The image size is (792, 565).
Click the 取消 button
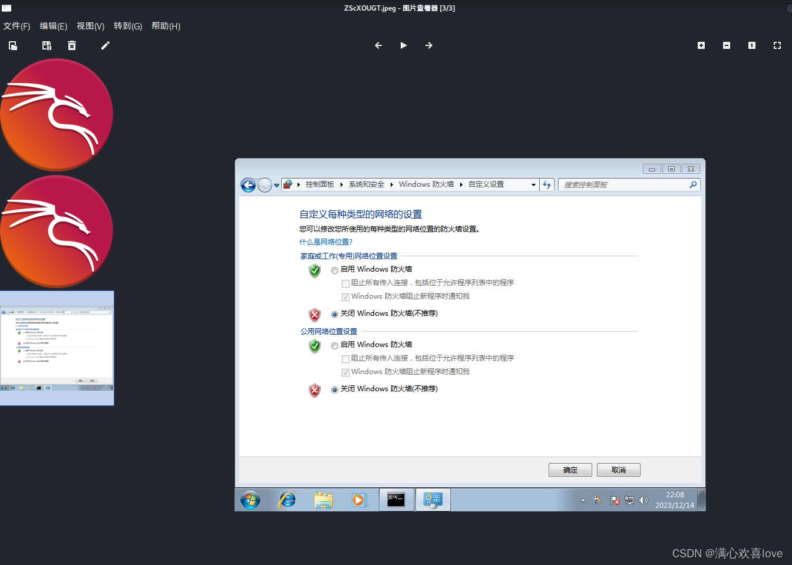click(x=619, y=470)
